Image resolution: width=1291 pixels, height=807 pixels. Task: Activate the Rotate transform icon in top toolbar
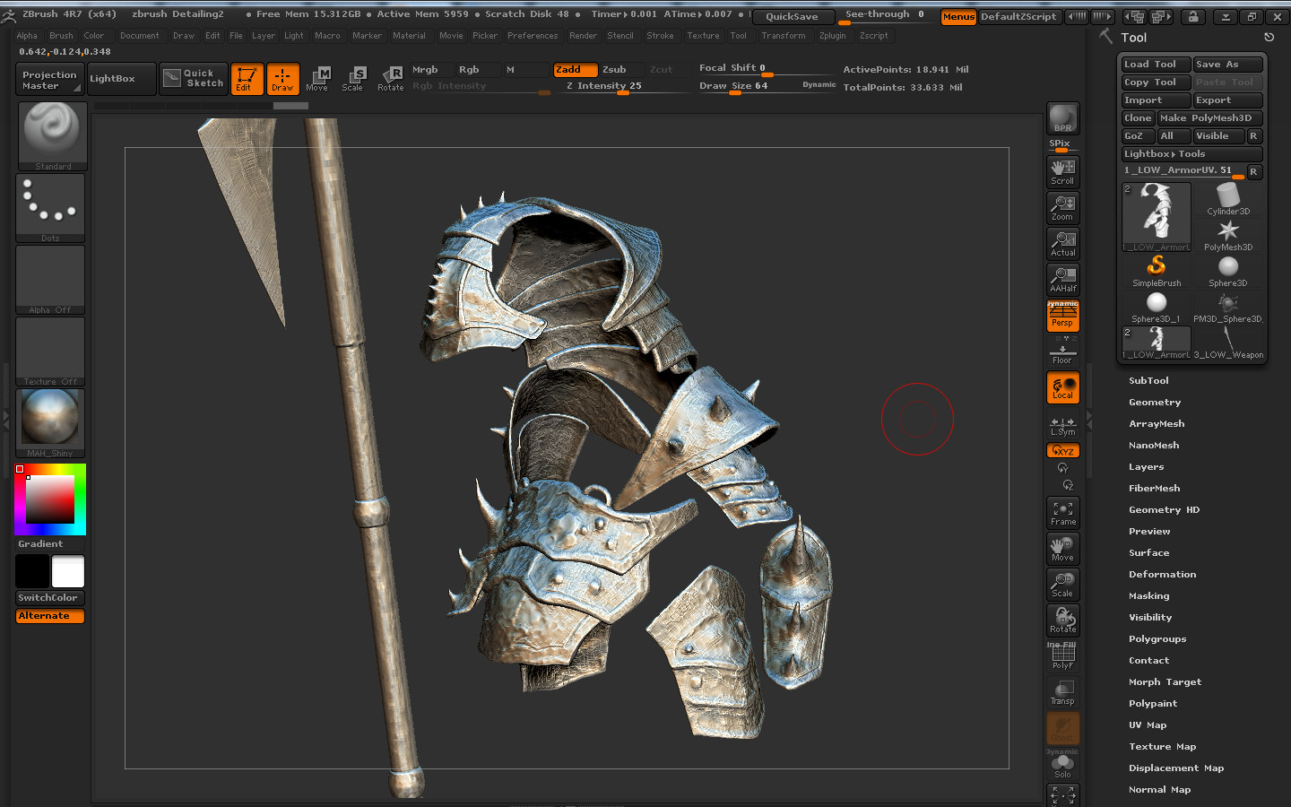390,79
